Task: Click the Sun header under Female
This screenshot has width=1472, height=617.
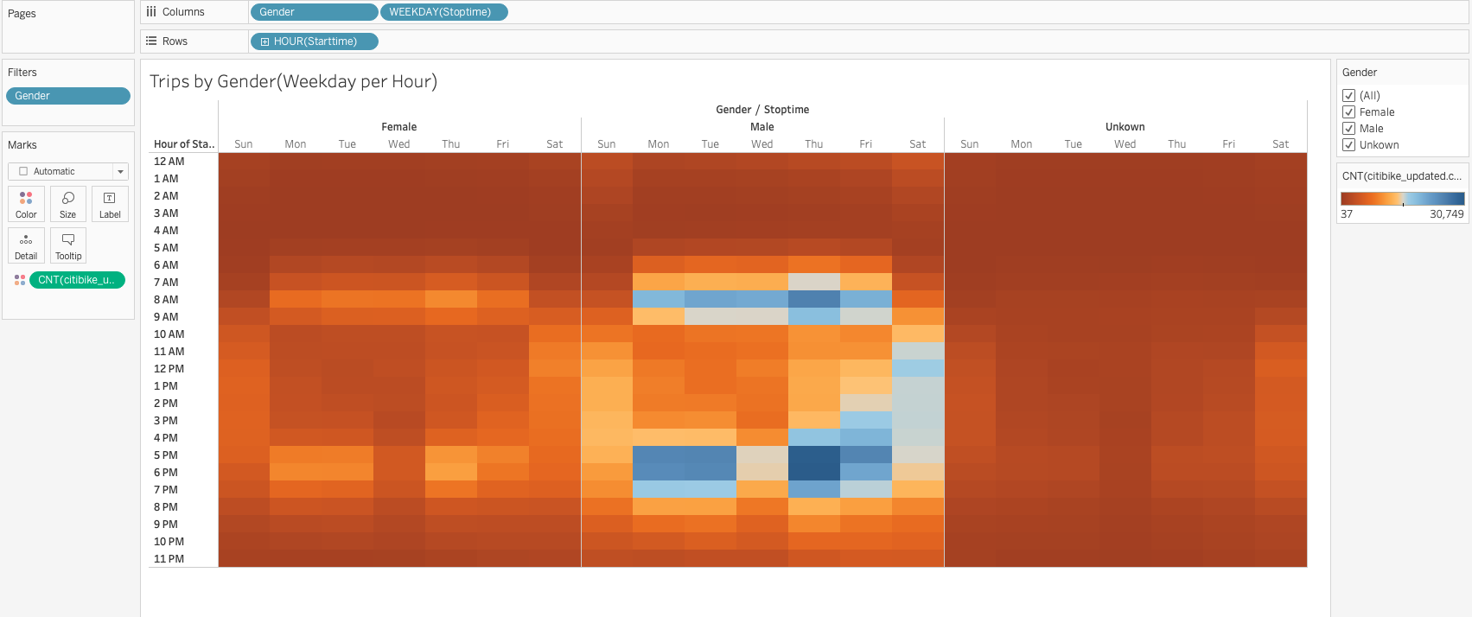Action: click(244, 144)
